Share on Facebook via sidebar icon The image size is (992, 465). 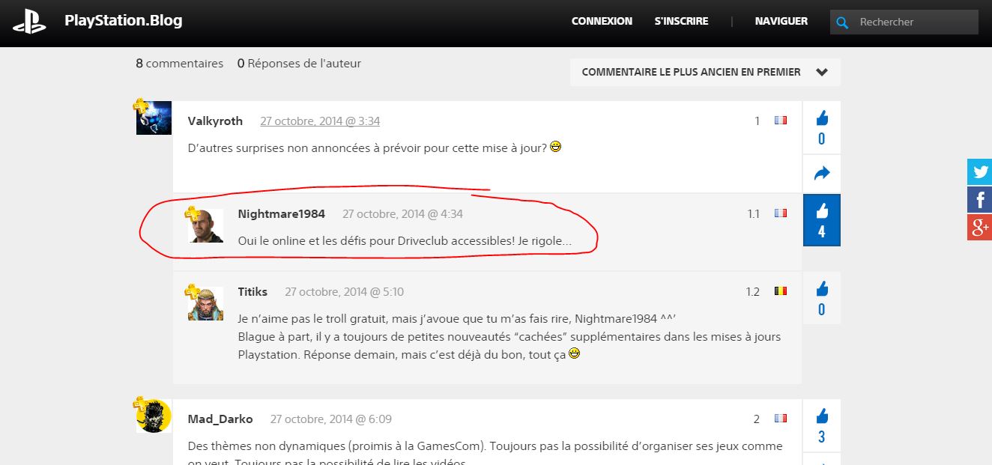[979, 199]
